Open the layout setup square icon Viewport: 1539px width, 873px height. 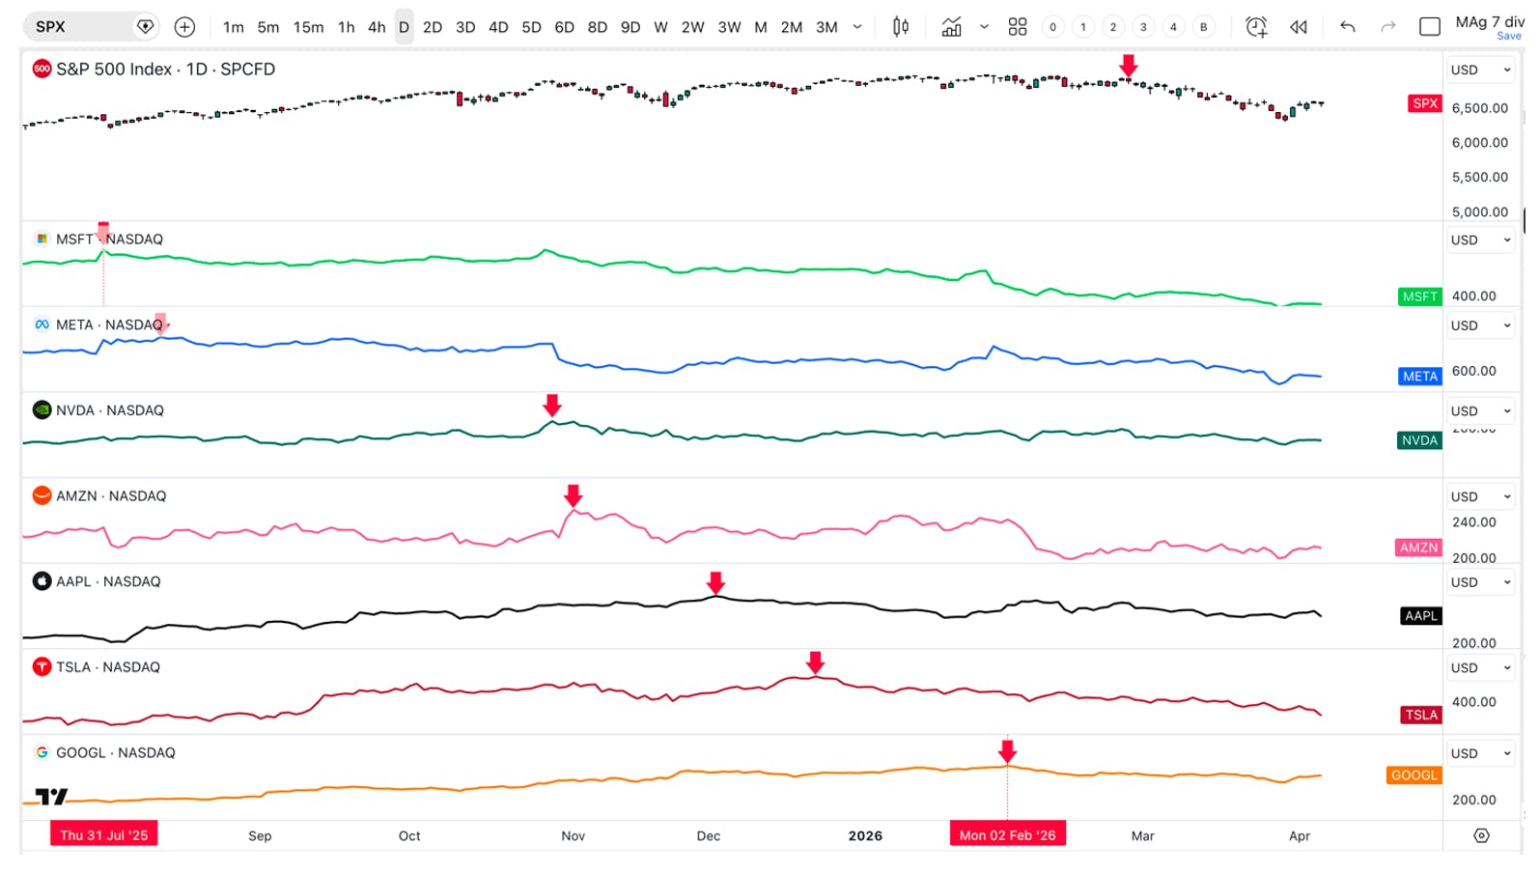click(1430, 27)
